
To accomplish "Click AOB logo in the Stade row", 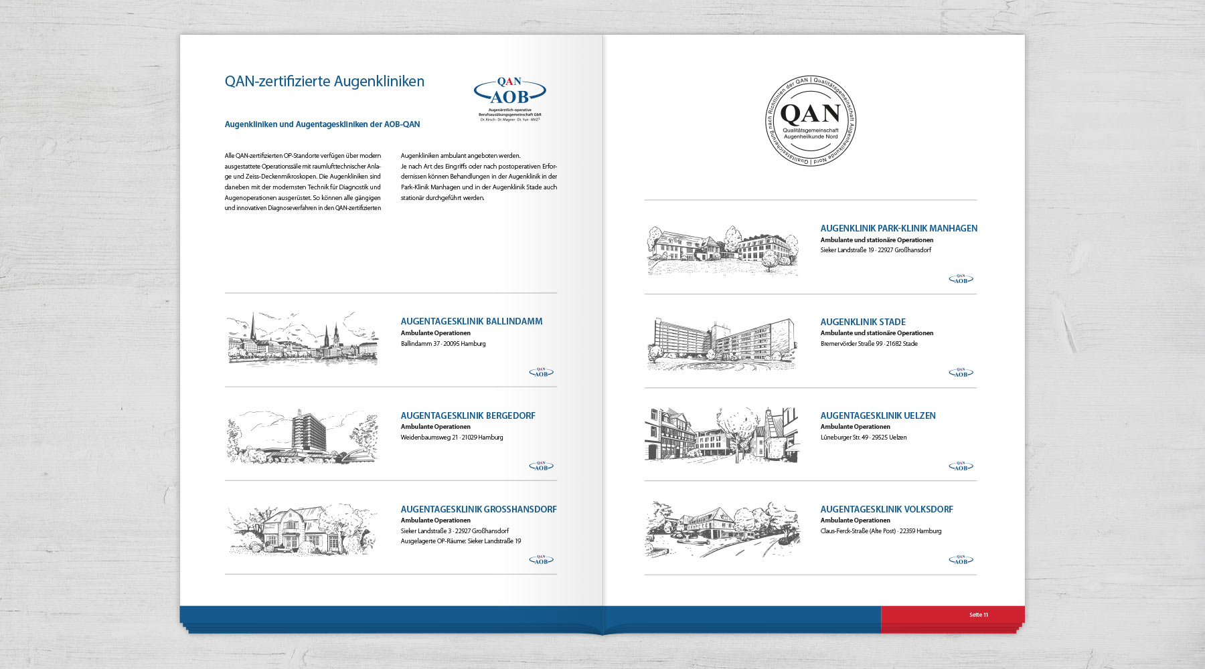I will [961, 373].
